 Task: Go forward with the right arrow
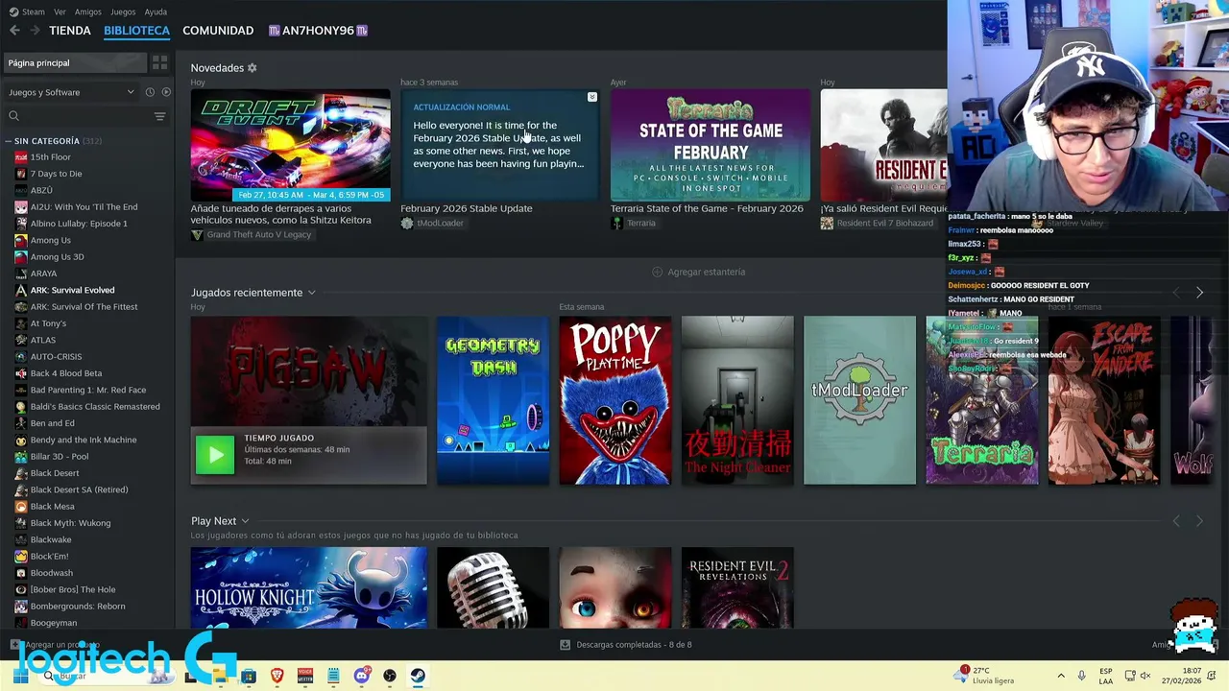tap(35, 31)
